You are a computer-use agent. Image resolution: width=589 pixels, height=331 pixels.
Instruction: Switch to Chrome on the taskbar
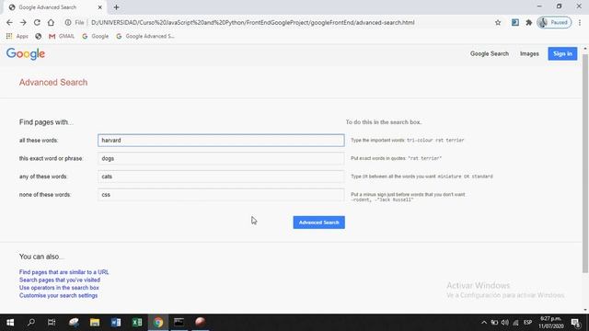point(158,323)
